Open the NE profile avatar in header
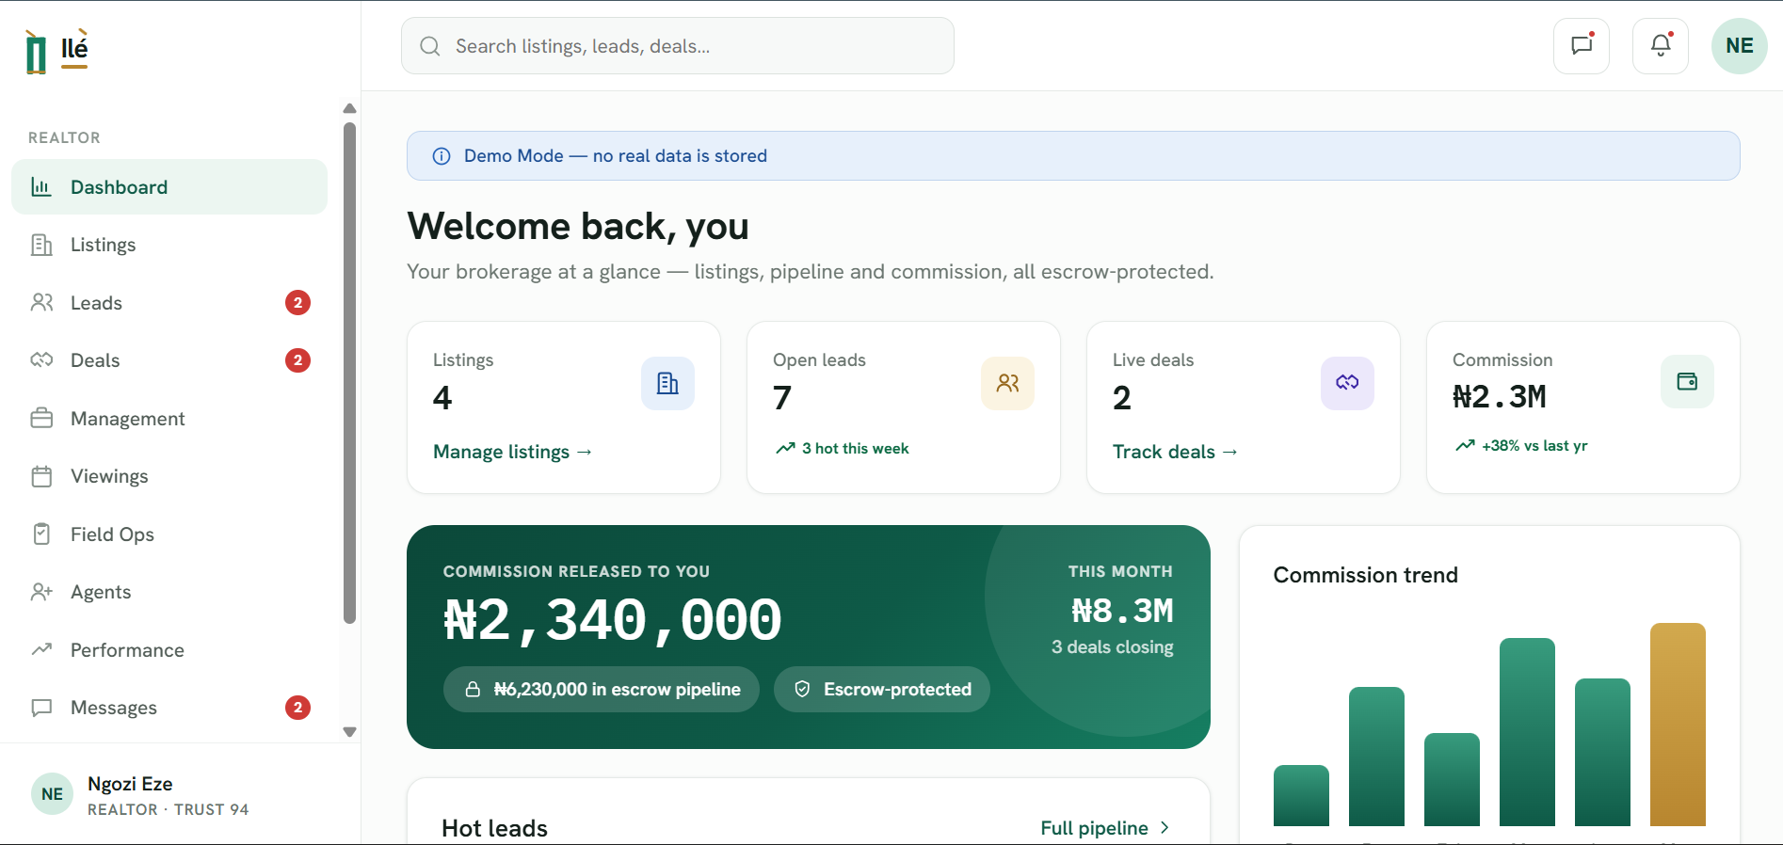Viewport: 1783px width, 845px height. tap(1740, 45)
